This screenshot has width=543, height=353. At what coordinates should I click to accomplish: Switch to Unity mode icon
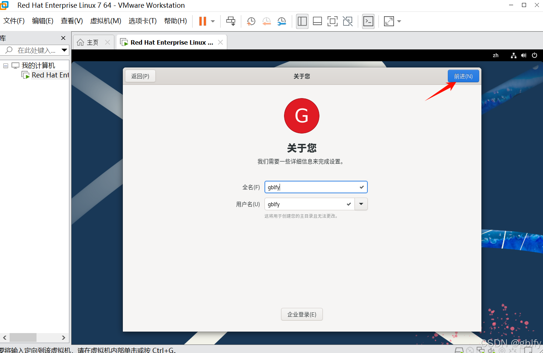point(347,21)
